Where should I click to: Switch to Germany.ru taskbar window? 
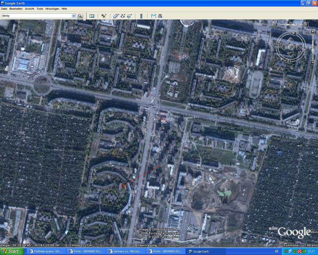tap(126, 251)
